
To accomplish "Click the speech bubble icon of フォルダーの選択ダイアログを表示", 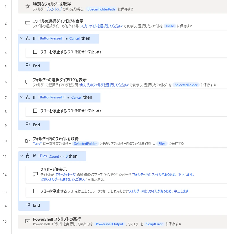I will pyautogui.click(x=28, y=82).
